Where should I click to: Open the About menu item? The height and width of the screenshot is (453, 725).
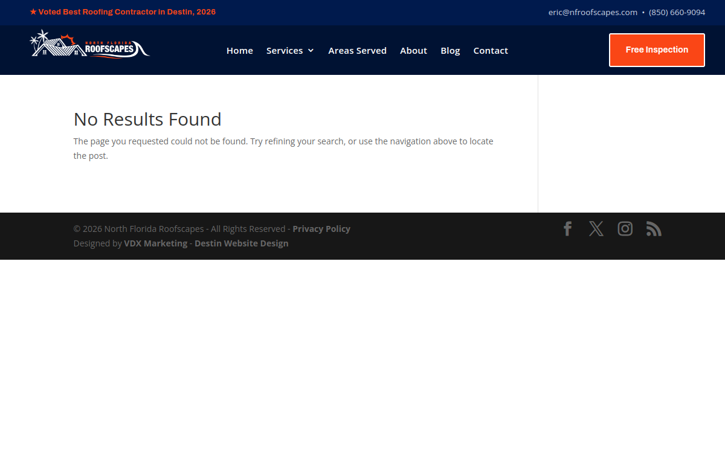tap(413, 51)
